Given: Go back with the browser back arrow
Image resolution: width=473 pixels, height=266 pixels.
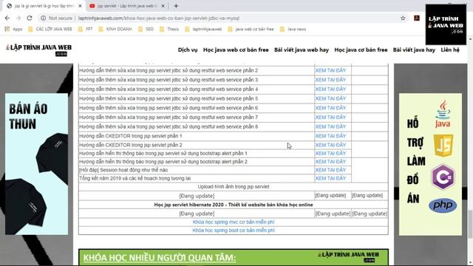Looking at the screenshot, I should (x=7, y=18).
